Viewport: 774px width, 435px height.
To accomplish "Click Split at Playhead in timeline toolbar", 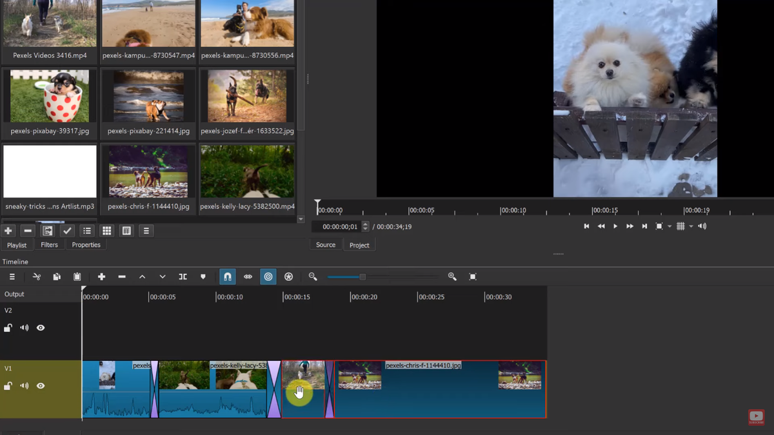I will click(183, 276).
